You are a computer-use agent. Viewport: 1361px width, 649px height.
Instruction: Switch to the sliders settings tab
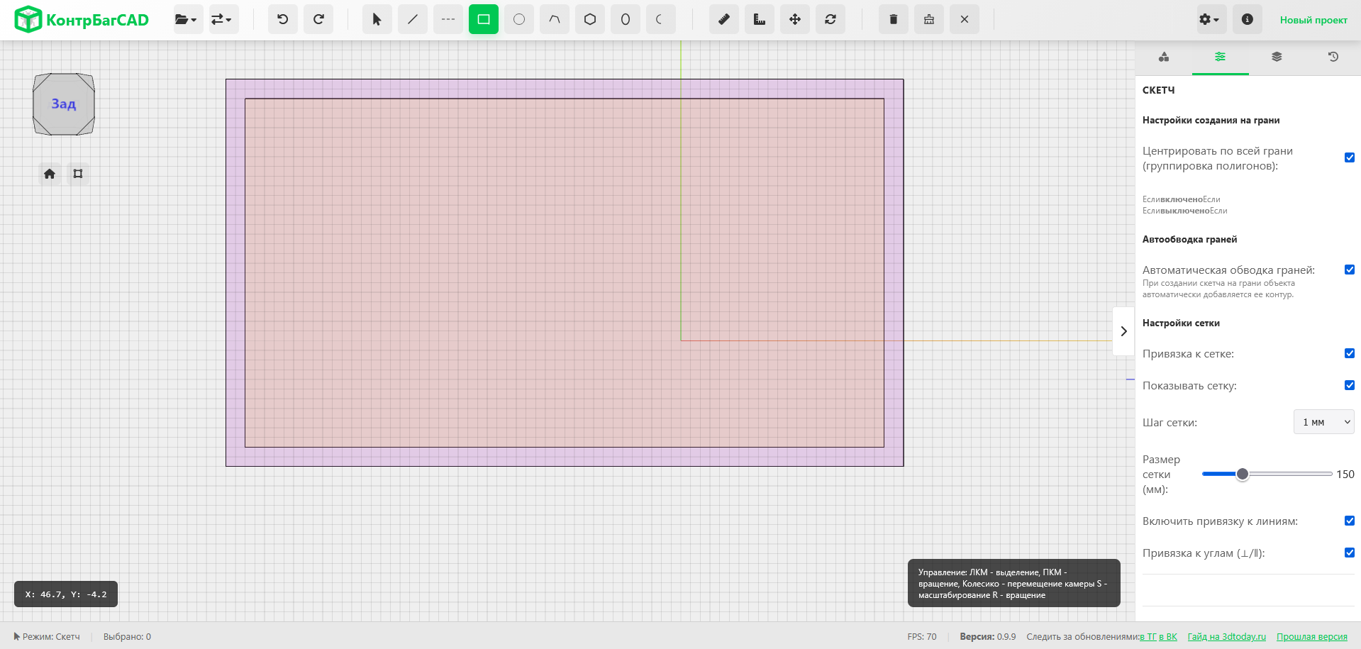click(x=1221, y=57)
